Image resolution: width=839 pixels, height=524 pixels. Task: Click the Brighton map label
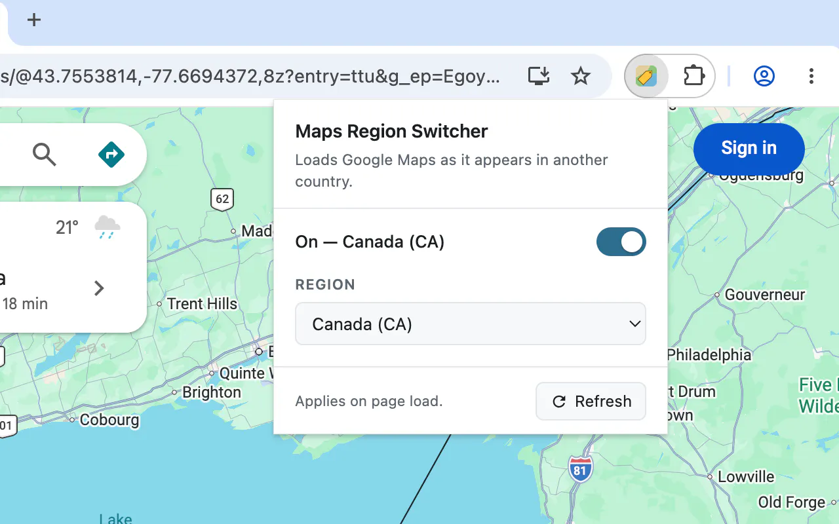pos(212,392)
